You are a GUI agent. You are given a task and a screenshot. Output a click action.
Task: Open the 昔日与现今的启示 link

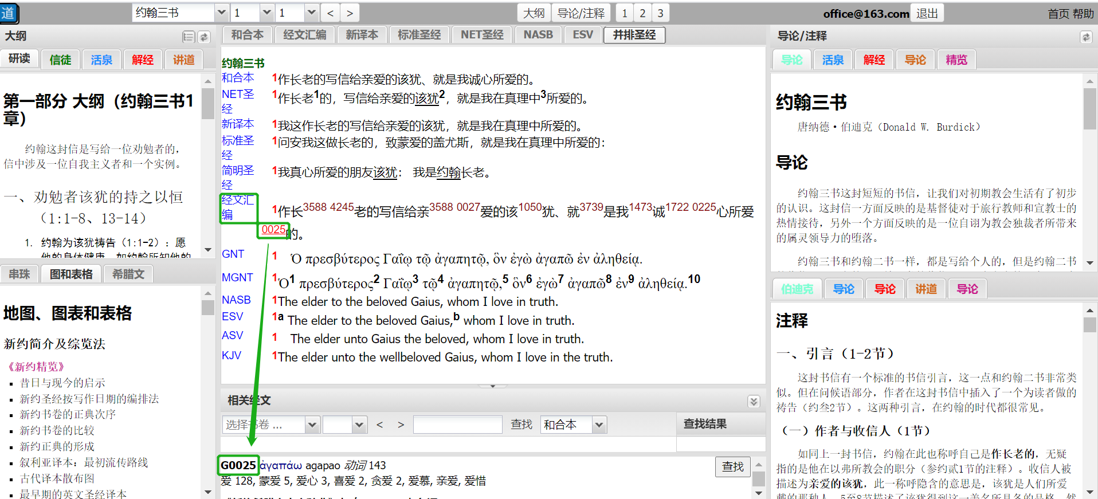[x=62, y=383]
